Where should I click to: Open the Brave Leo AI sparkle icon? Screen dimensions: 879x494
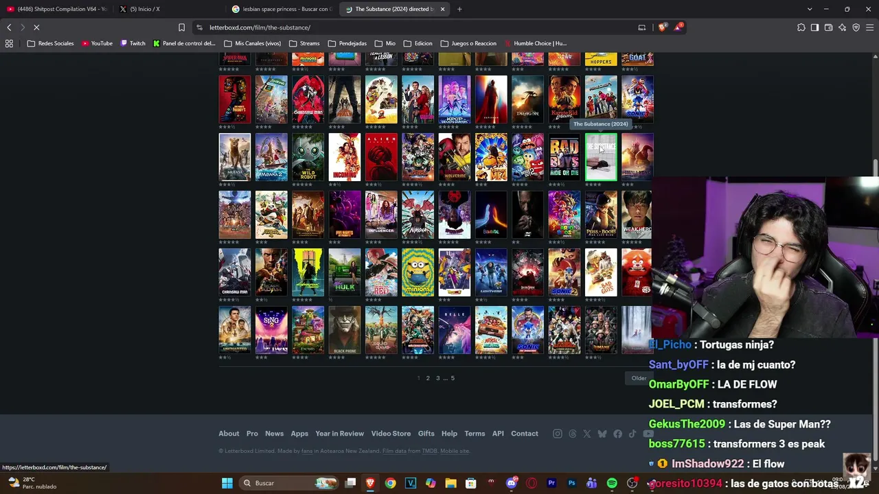[842, 27]
